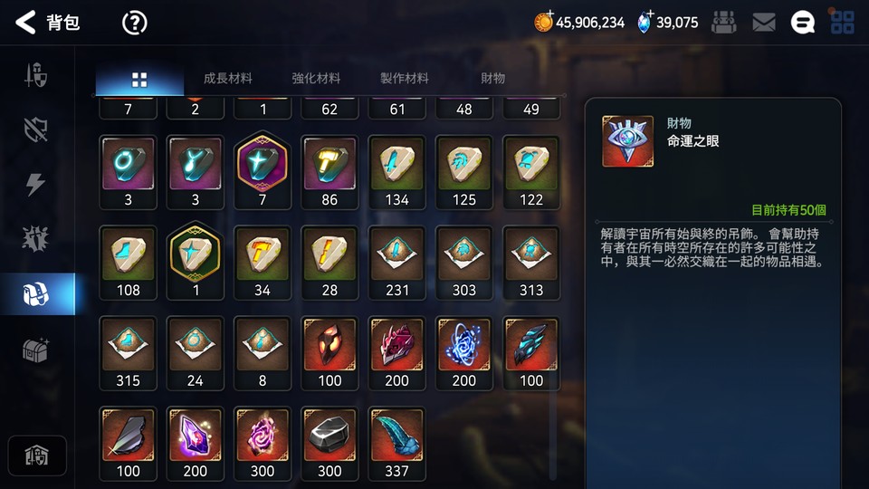Select the blue feather item with 337
869x489 pixels.
point(396,444)
